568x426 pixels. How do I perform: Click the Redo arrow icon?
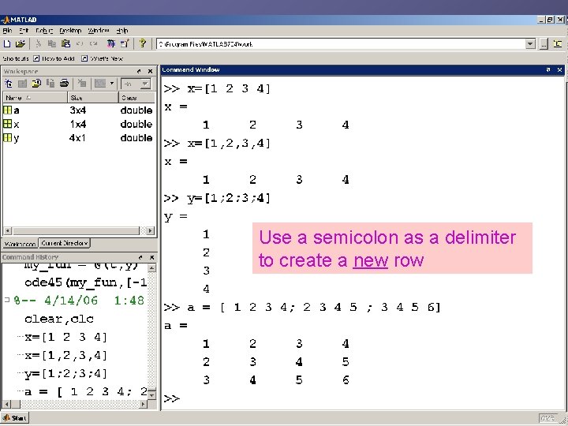click(93, 44)
